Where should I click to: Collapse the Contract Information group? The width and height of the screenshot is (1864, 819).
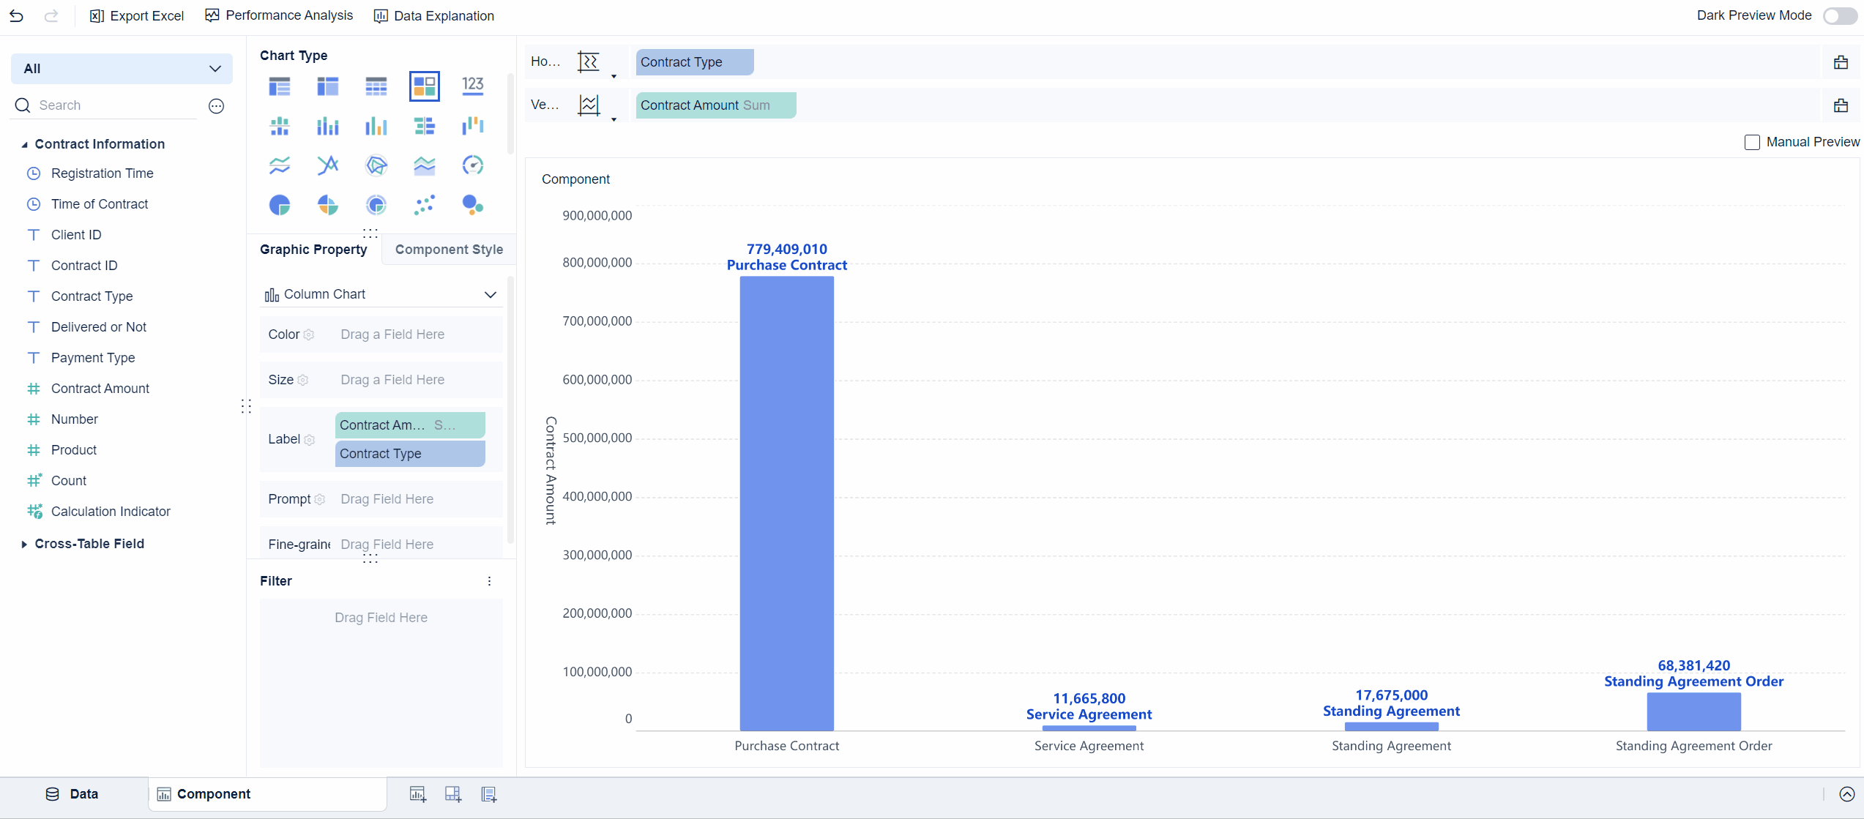click(24, 145)
